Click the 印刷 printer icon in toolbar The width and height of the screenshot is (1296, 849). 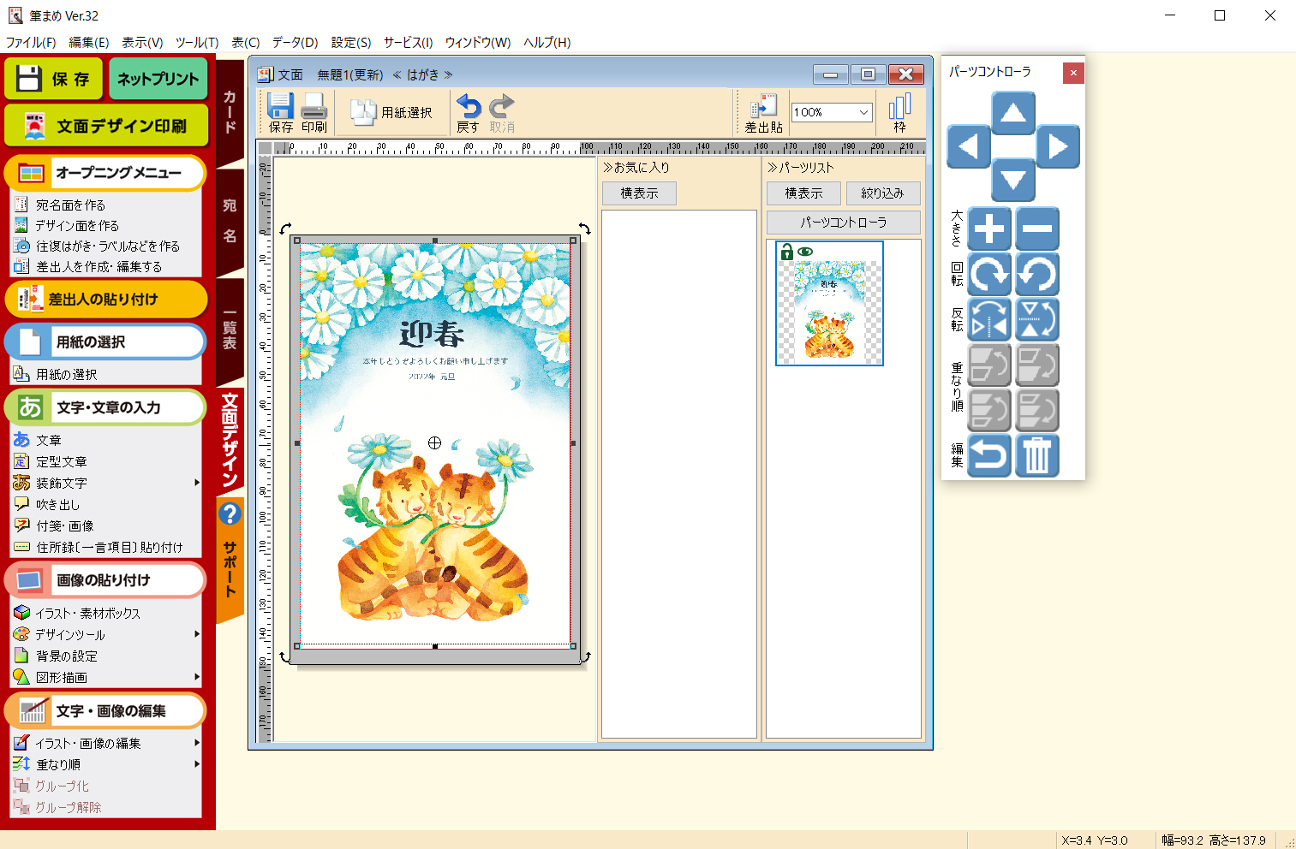[x=314, y=112]
